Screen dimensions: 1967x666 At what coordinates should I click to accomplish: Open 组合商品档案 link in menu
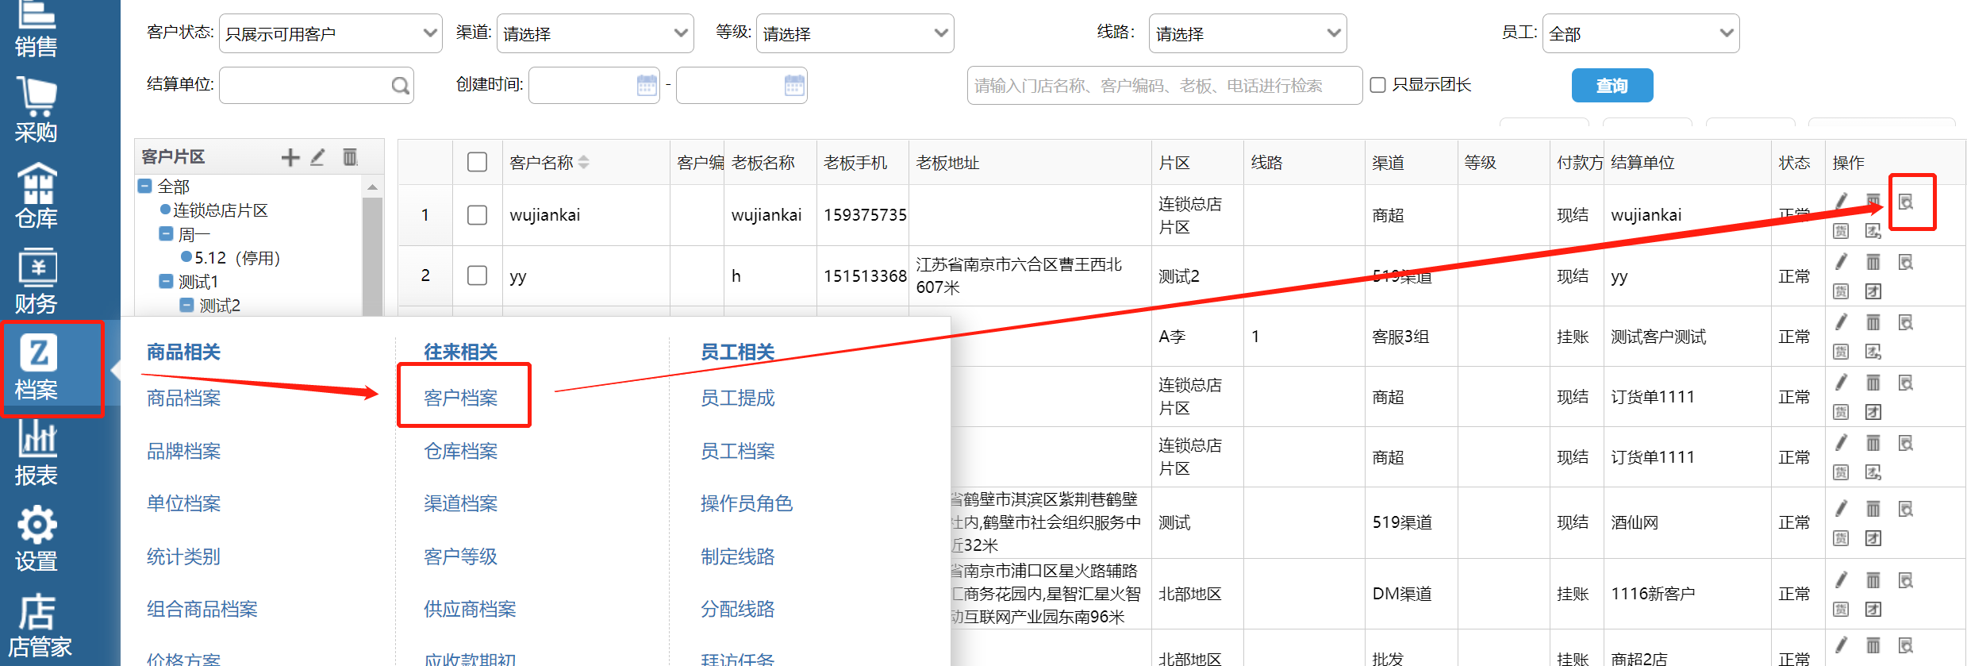202,609
